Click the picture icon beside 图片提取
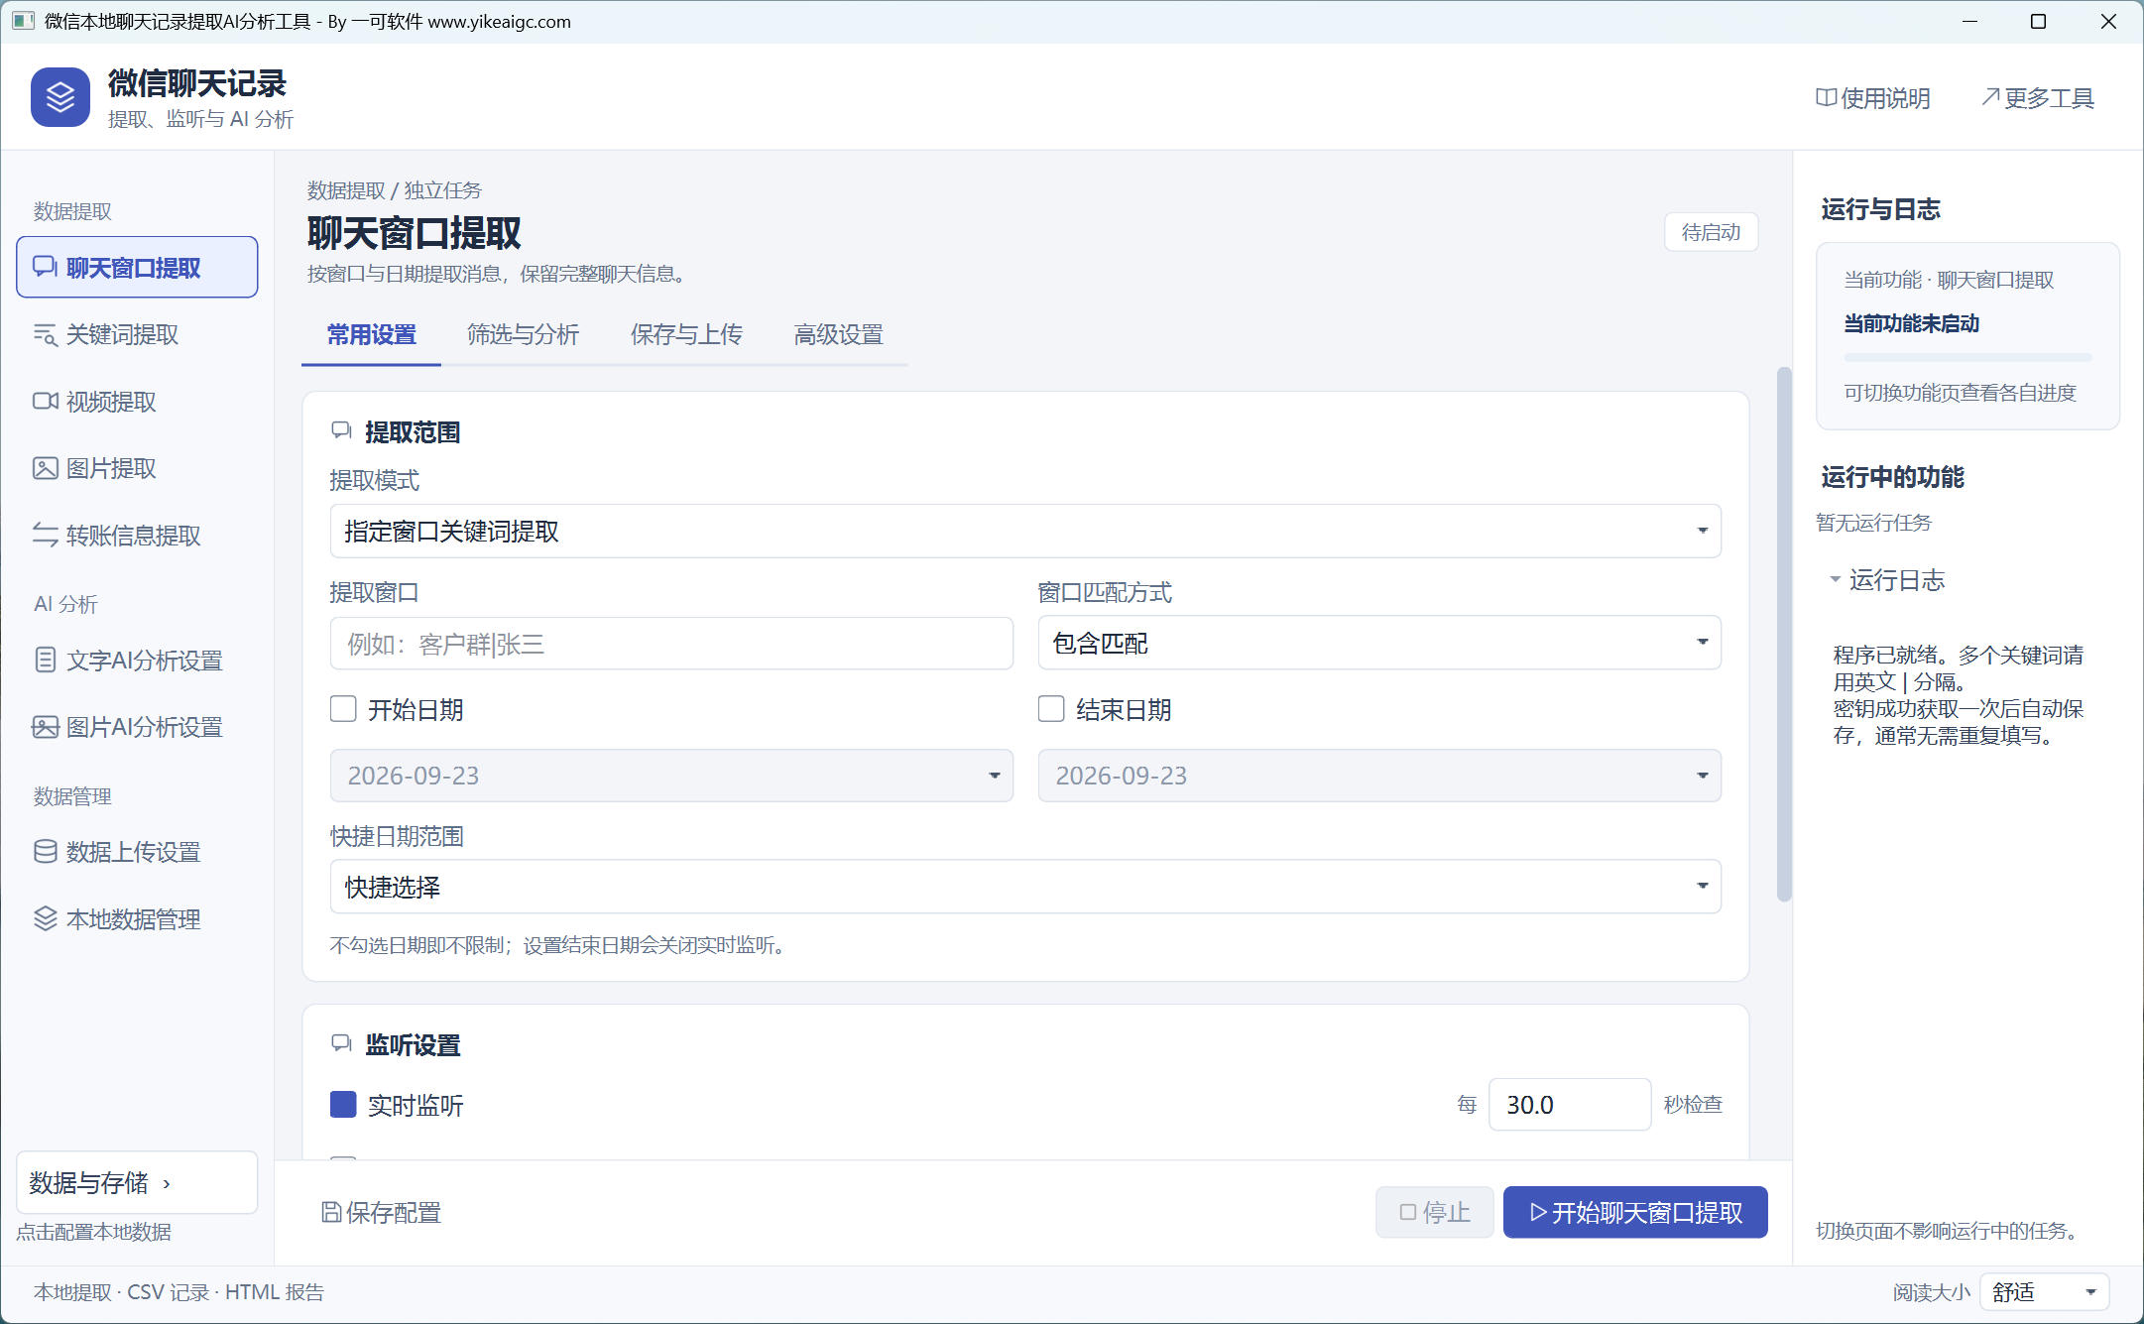This screenshot has width=2144, height=1324. pyautogui.click(x=45, y=468)
